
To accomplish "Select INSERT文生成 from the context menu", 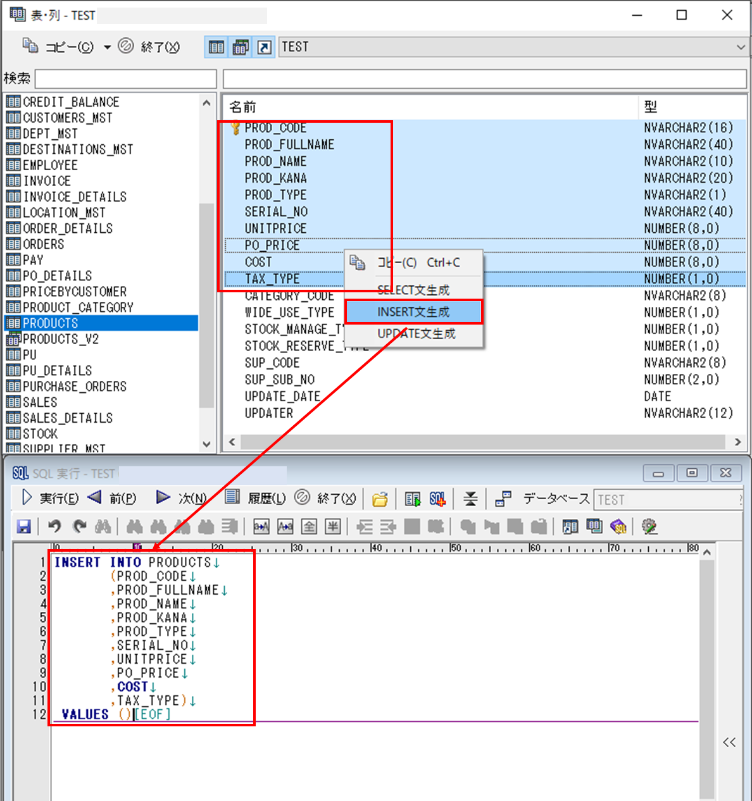I will 413,311.
